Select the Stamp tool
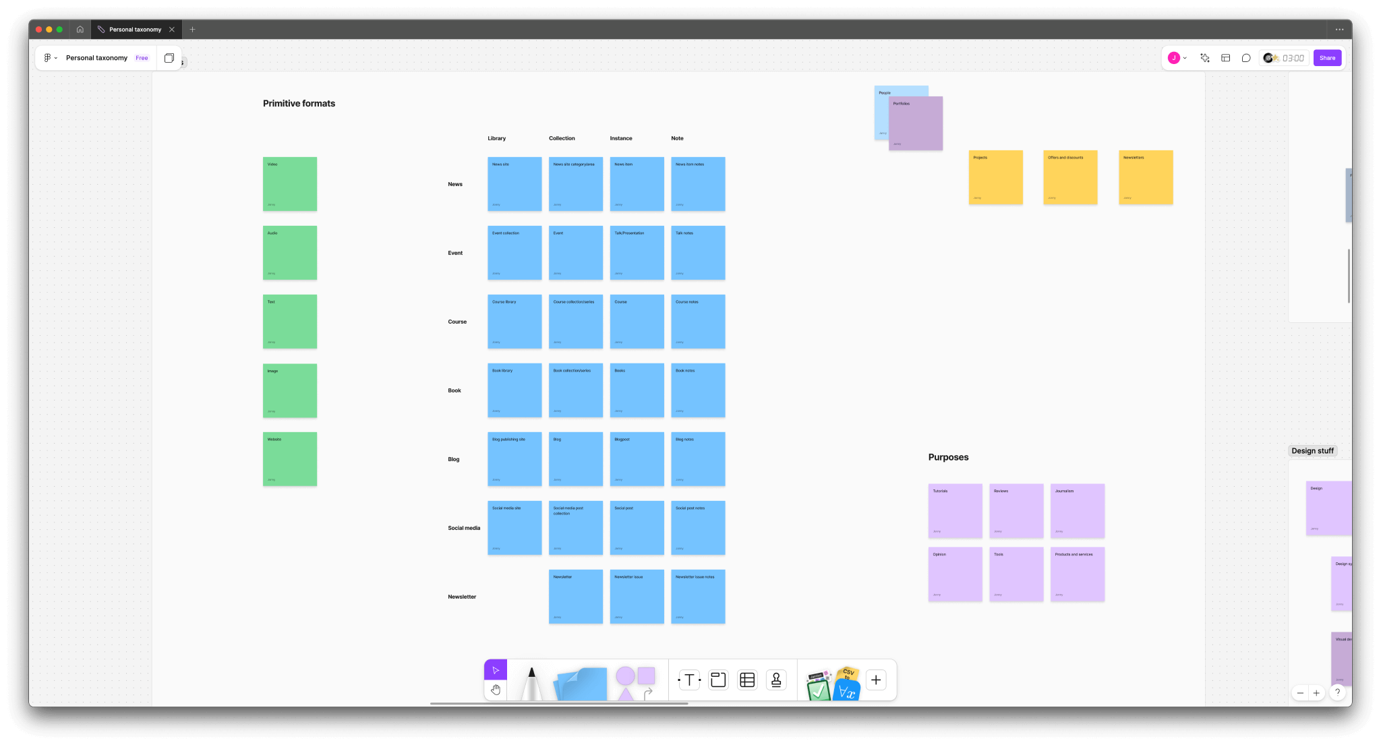Screen dimensions: 1381x745 [776, 680]
